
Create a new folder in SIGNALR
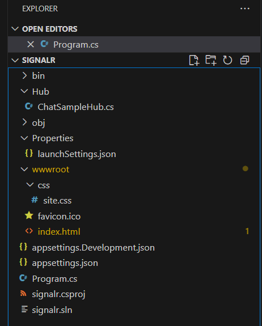211,60
